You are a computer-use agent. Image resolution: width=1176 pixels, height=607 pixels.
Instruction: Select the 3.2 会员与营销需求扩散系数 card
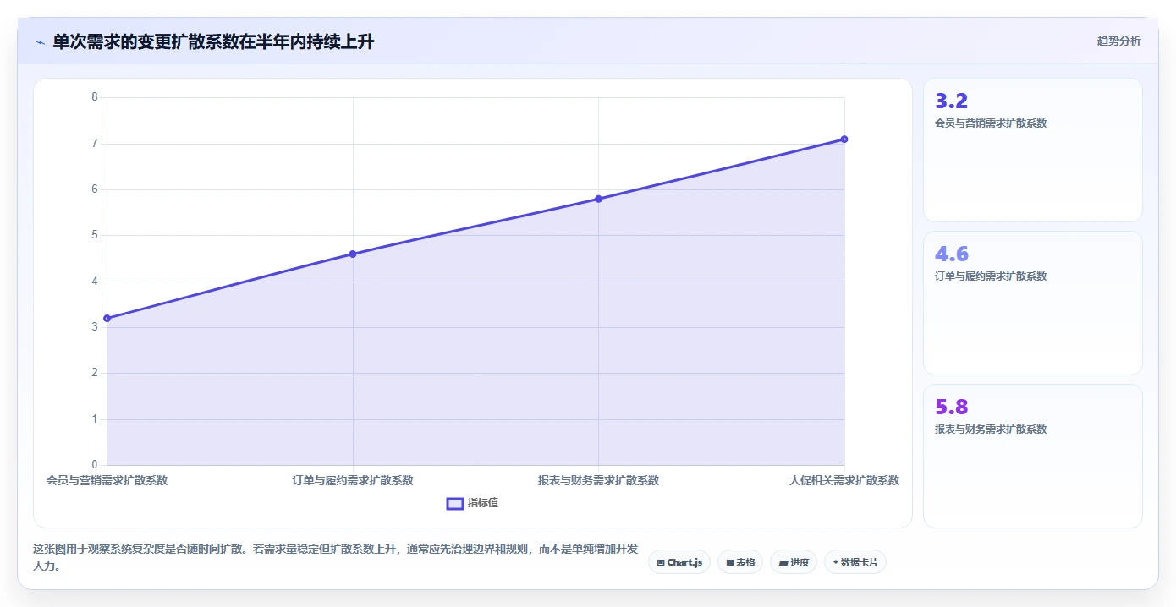(x=1033, y=150)
